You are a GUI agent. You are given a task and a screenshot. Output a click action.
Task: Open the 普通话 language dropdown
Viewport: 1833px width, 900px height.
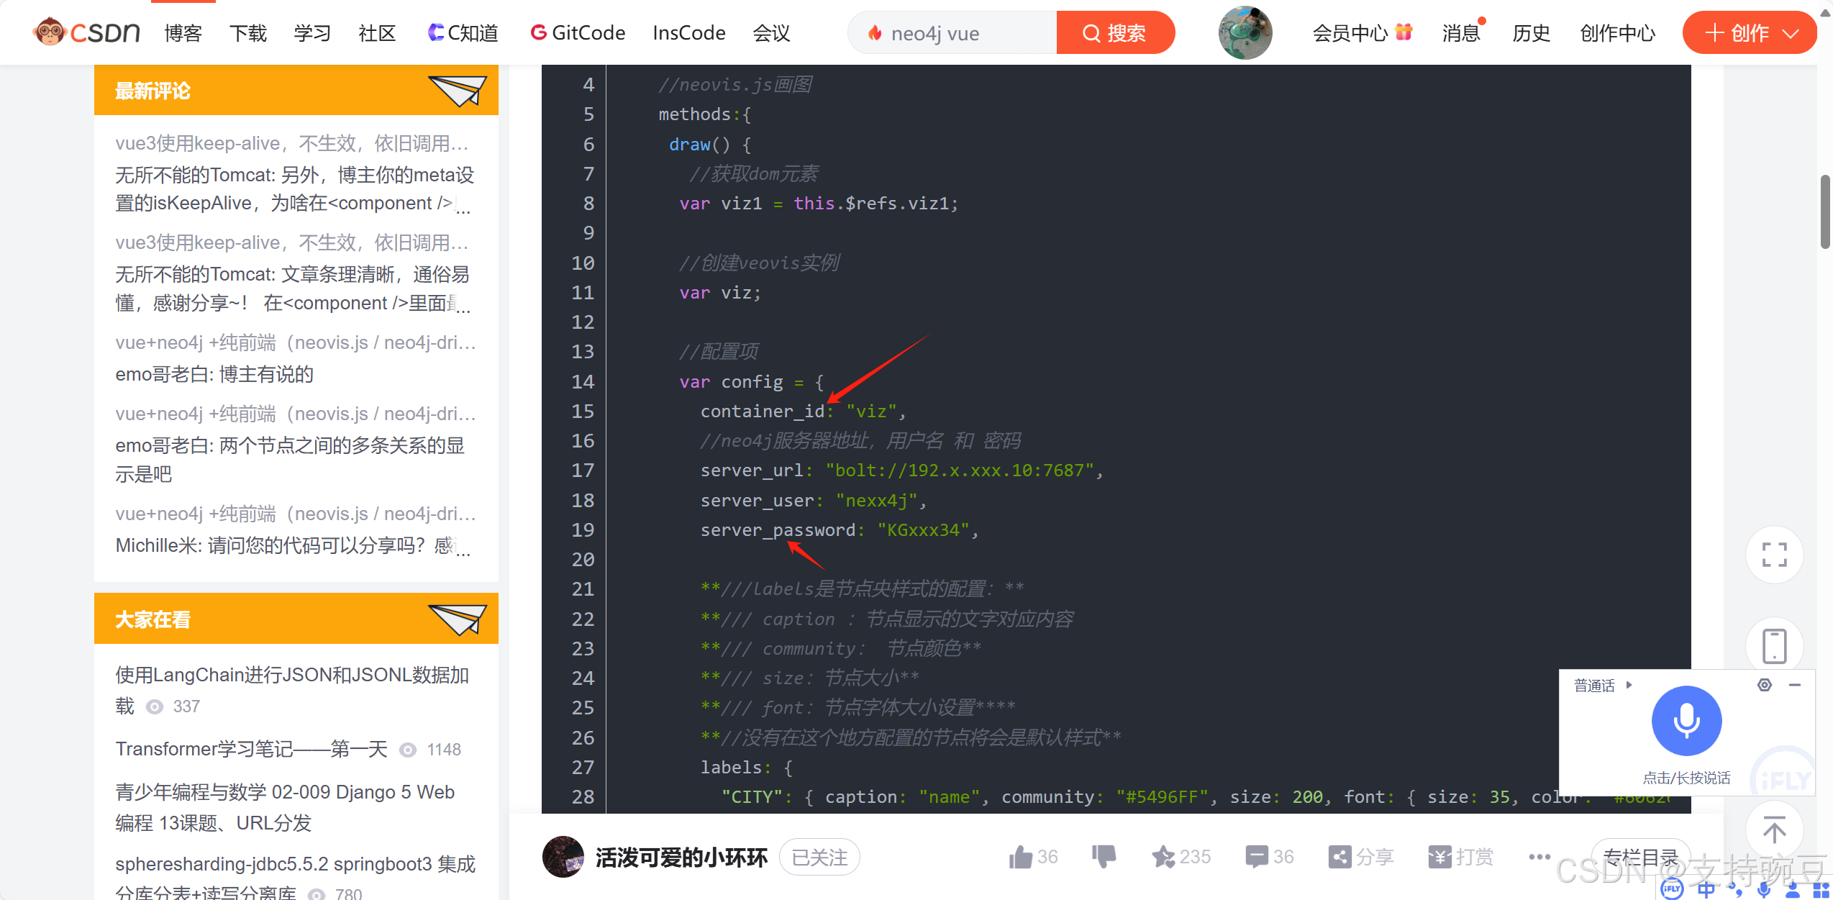1601,685
